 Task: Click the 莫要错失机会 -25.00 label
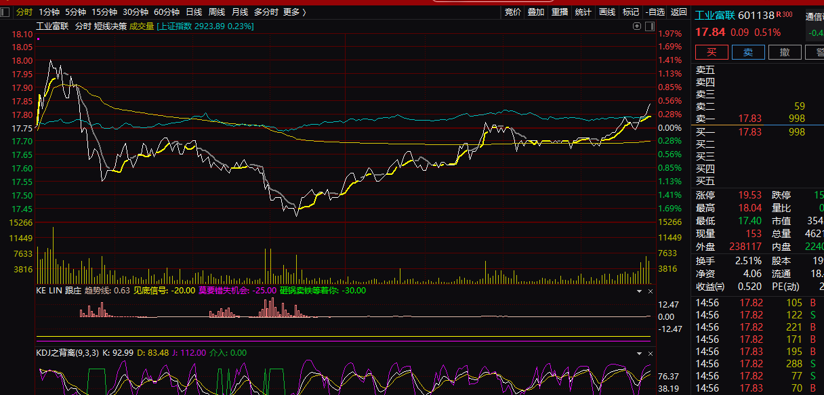click(237, 291)
